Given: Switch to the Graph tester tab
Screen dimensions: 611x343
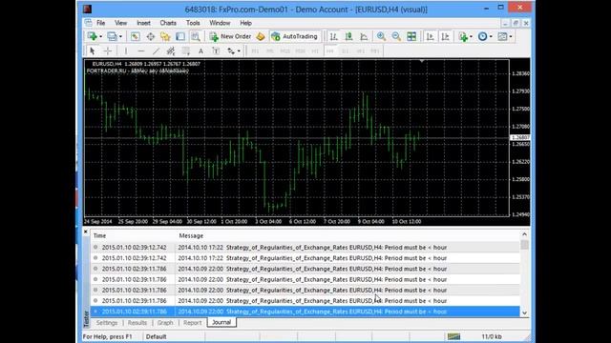Looking at the screenshot, I should pyautogui.click(x=165, y=323).
